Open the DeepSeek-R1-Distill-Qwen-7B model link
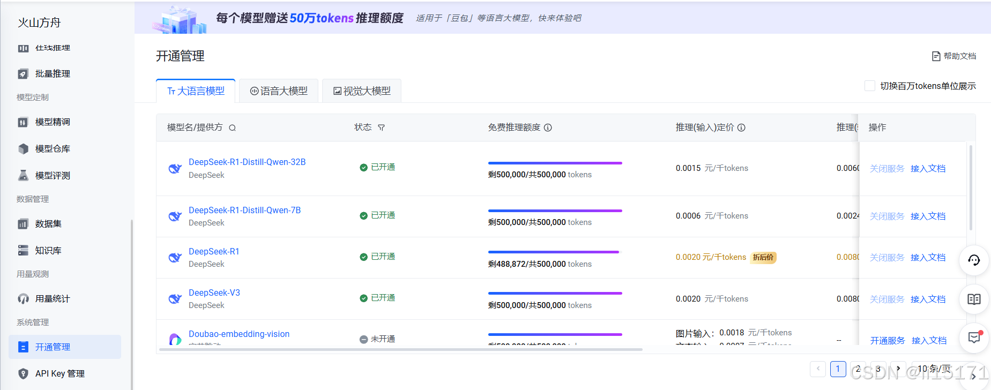Screen dimensions: 991x390 [x=244, y=211]
